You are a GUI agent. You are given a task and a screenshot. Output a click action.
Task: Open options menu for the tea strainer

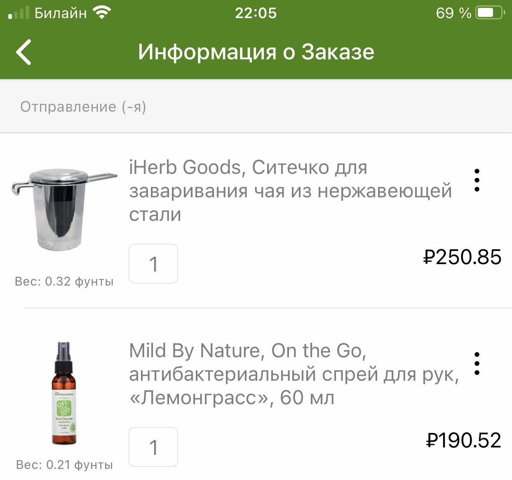(x=477, y=180)
